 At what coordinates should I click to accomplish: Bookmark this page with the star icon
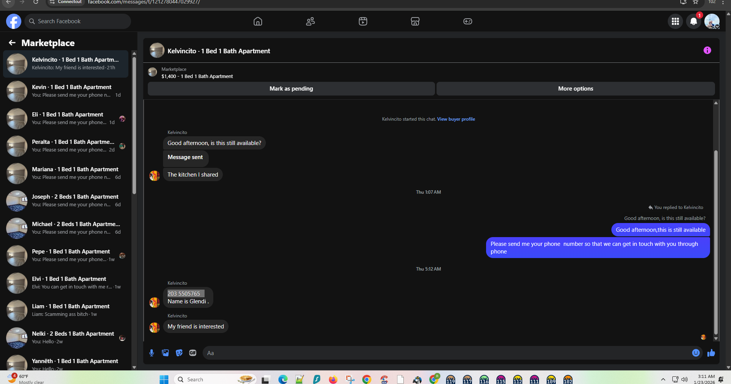696,2
